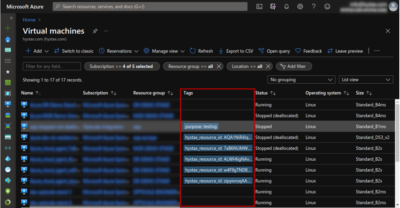Open the Reservations dropdown
Image resolution: width=400 pixels, height=208 pixels.
(x=119, y=51)
